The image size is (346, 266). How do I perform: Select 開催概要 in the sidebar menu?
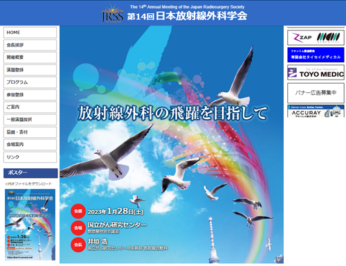tap(30, 57)
